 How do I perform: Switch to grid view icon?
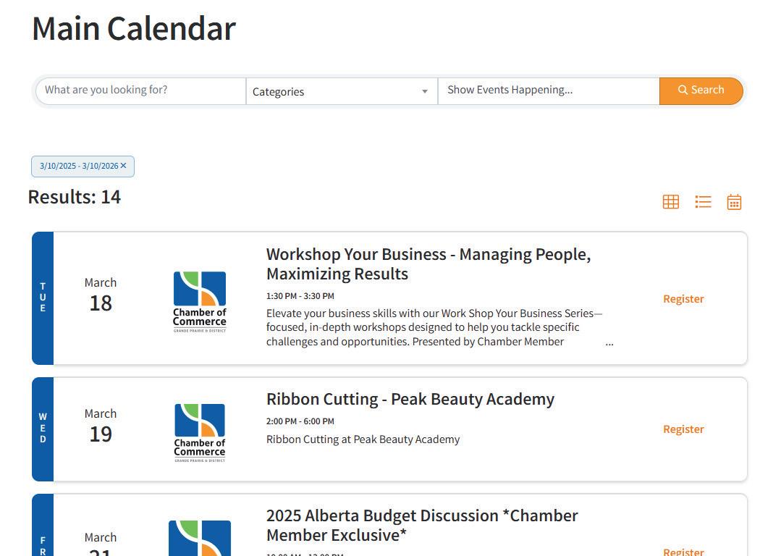coord(670,202)
